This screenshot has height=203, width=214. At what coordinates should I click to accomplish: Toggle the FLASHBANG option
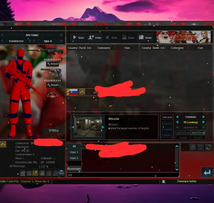[x=167, y=129]
